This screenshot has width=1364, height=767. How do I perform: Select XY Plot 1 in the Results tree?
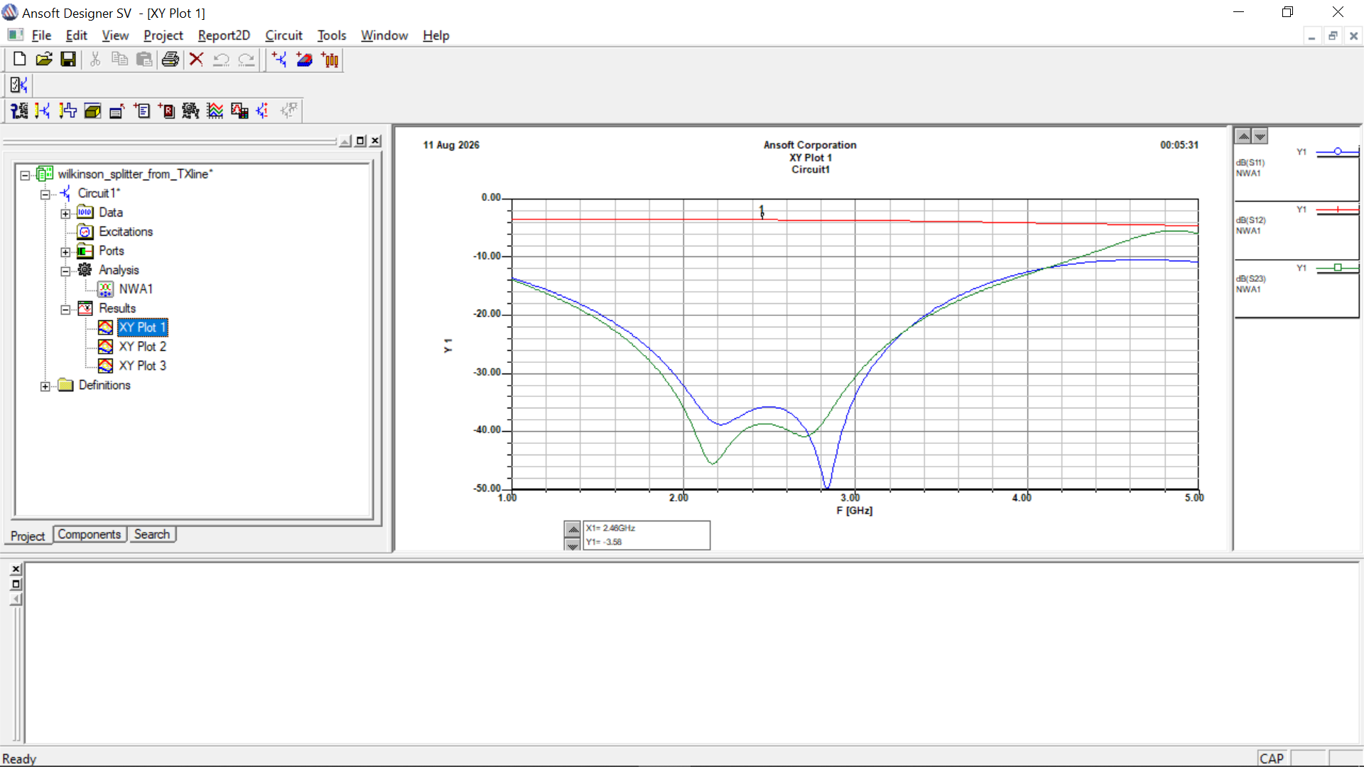click(142, 327)
